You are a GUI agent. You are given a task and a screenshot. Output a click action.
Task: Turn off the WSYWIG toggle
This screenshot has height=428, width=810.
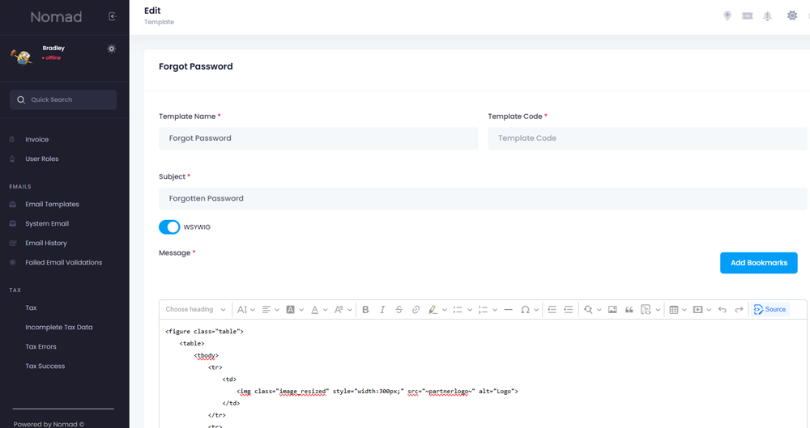click(169, 227)
